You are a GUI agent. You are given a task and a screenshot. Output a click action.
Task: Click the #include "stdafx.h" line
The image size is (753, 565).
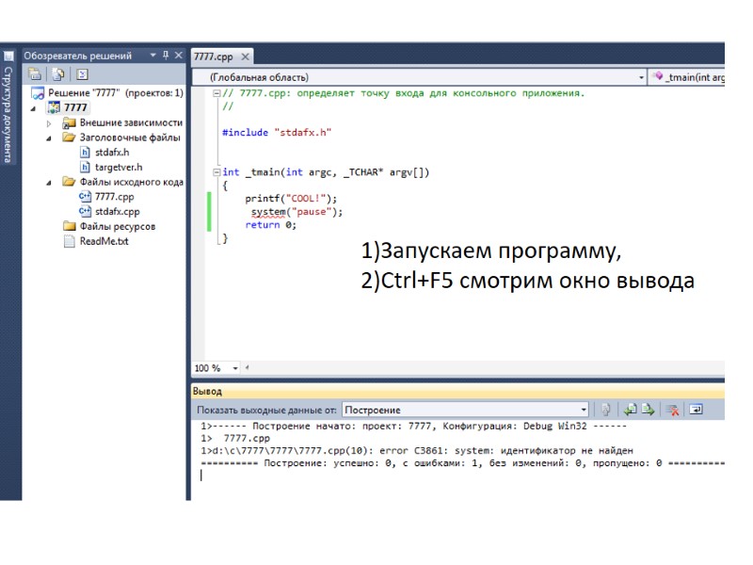click(x=277, y=133)
